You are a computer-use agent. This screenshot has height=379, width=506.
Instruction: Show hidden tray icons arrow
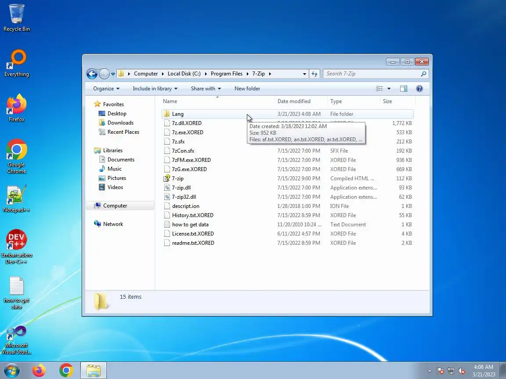[430, 371]
